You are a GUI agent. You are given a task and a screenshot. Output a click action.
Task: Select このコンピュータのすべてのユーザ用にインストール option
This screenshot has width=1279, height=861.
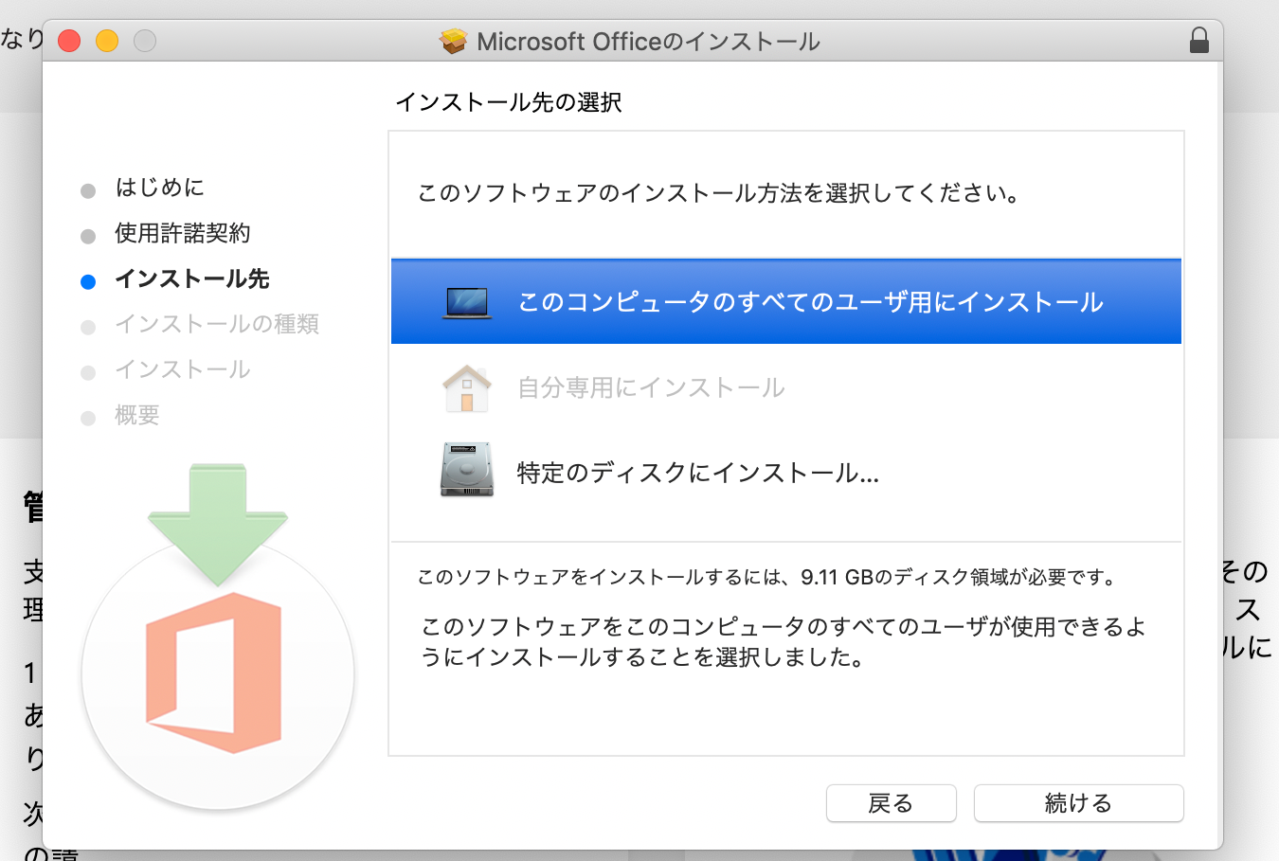click(x=786, y=301)
